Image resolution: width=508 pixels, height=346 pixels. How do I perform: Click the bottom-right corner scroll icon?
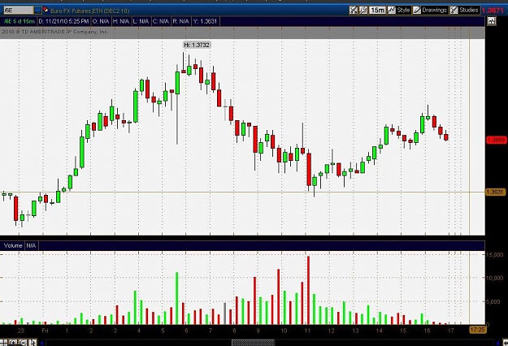(x=505, y=343)
